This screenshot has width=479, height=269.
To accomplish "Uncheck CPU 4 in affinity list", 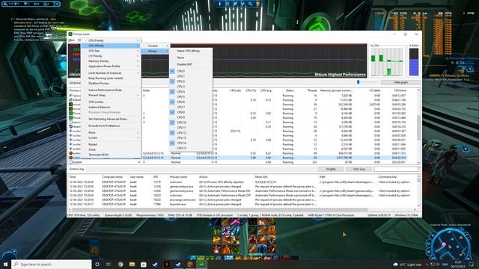I will tap(172, 91).
